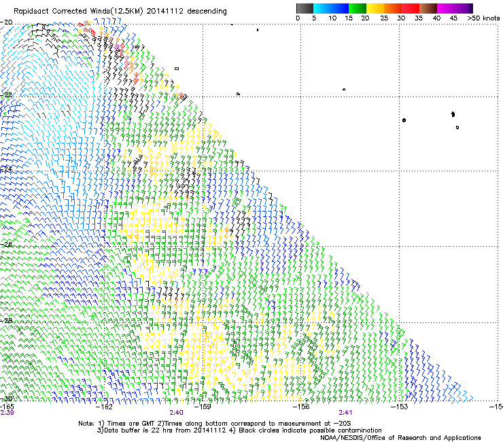The width and height of the screenshot is (503, 442).
Task: Click the 'NOAA/NESDIS/Office of Research and Applications' credit
Action: [x=400, y=438]
